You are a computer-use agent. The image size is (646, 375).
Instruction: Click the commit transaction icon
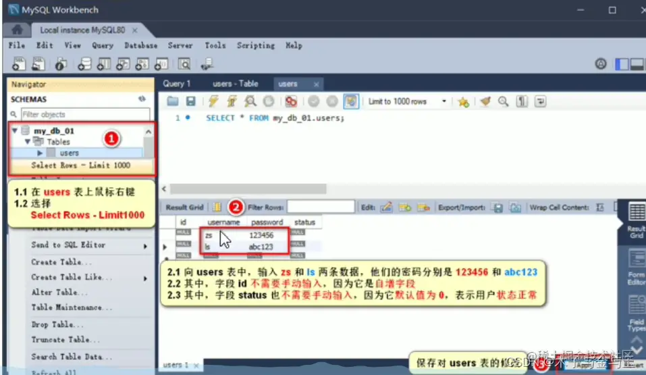coord(313,101)
